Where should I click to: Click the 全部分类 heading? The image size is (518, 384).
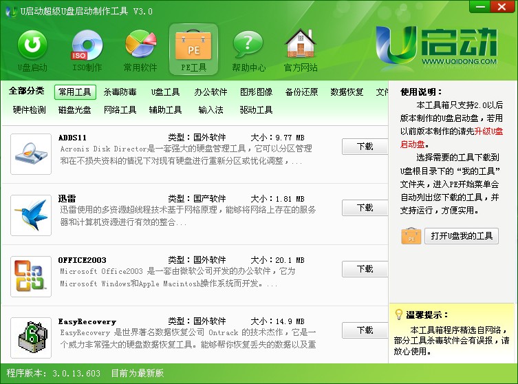tap(26, 91)
